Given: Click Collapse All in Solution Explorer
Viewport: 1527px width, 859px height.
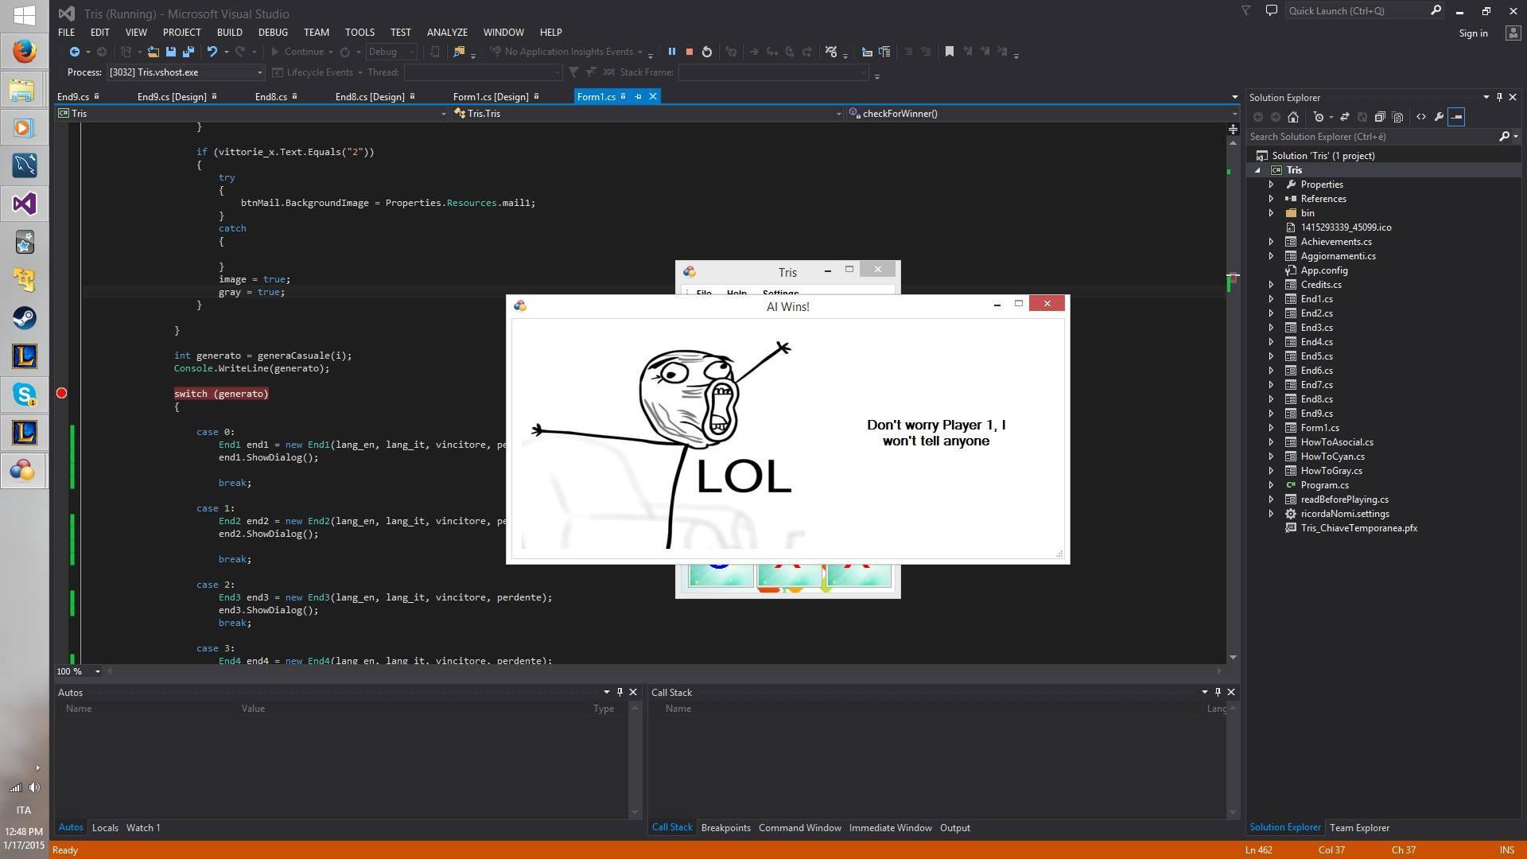Looking at the screenshot, I should [1380, 117].
